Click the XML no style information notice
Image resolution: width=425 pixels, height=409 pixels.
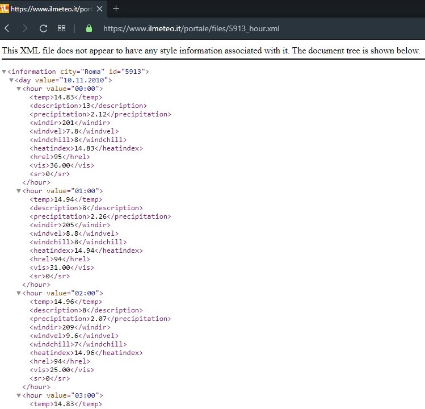[211, 51]
